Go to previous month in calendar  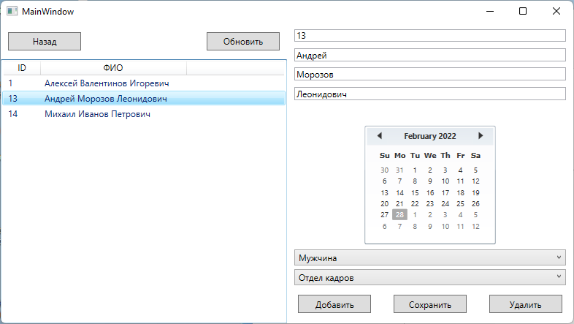pyautogui.click(x=380, y=135)
